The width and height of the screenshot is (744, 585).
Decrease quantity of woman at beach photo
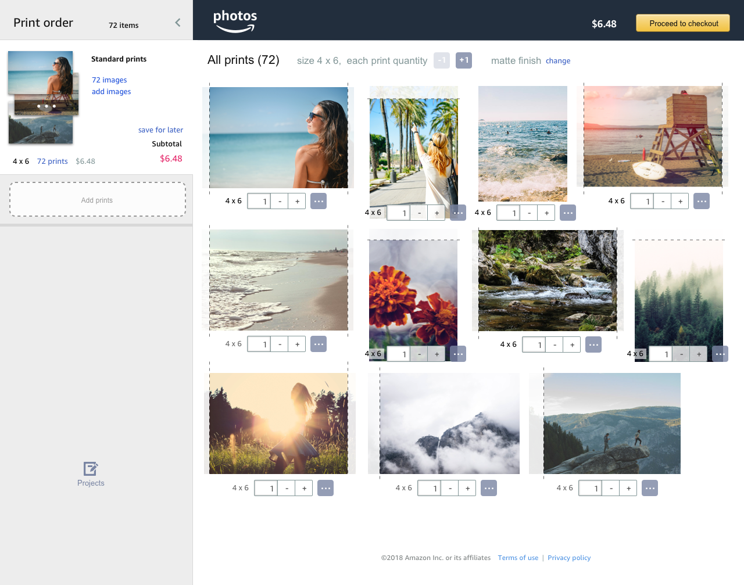[280, 202]
